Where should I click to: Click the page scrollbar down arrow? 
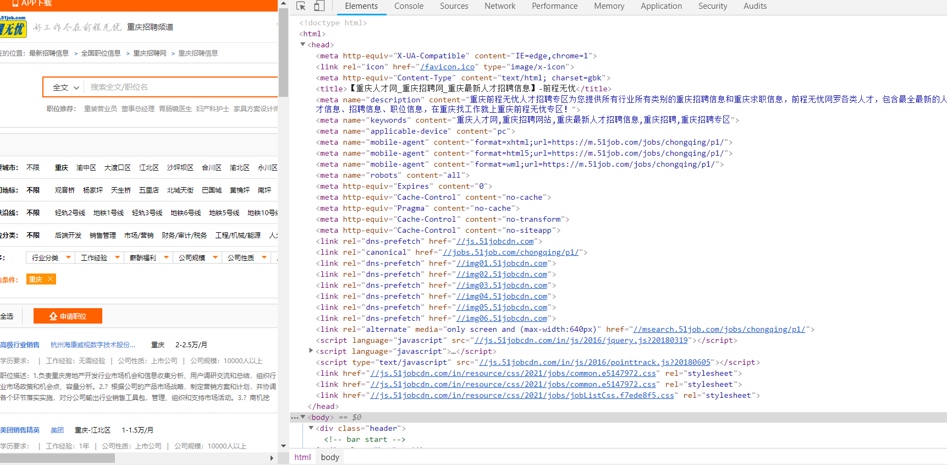click(283, 446)
